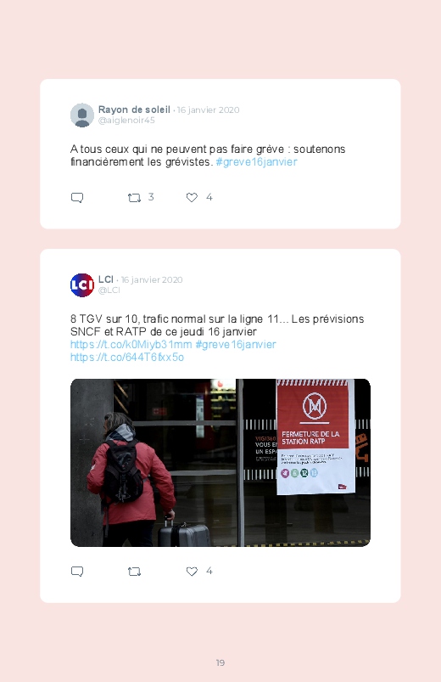Open #greve16janvier hashtag in first tweet
The height and width of the screenshot is (682, 441).
coord(256,162)
